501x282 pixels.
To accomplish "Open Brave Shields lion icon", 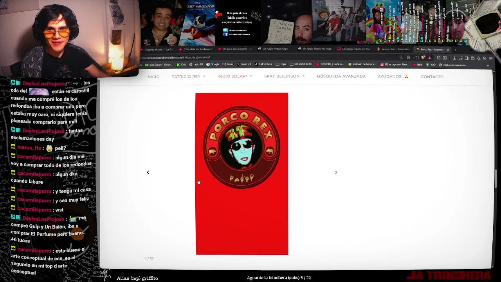I will click(423, 58).
